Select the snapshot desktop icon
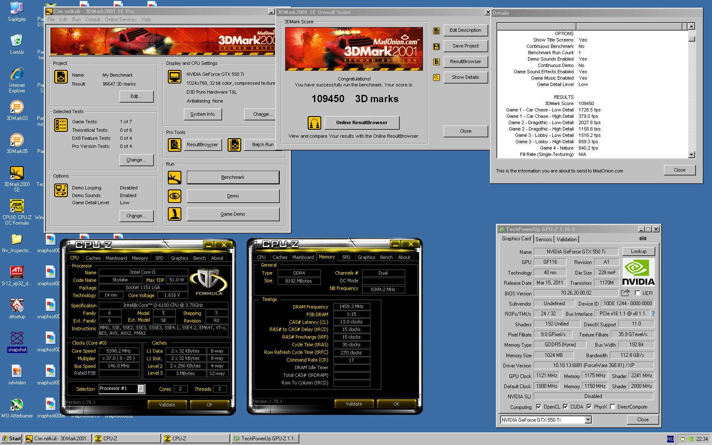 (17, 342)
